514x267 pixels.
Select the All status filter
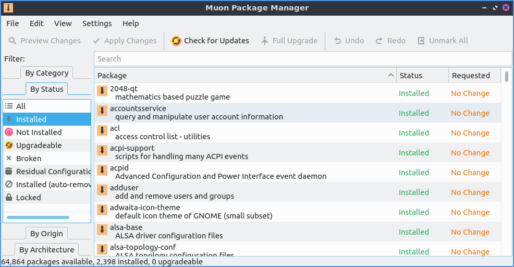(x=21, y=106)
